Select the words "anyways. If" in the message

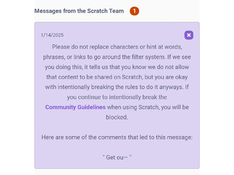click(174, 87)
